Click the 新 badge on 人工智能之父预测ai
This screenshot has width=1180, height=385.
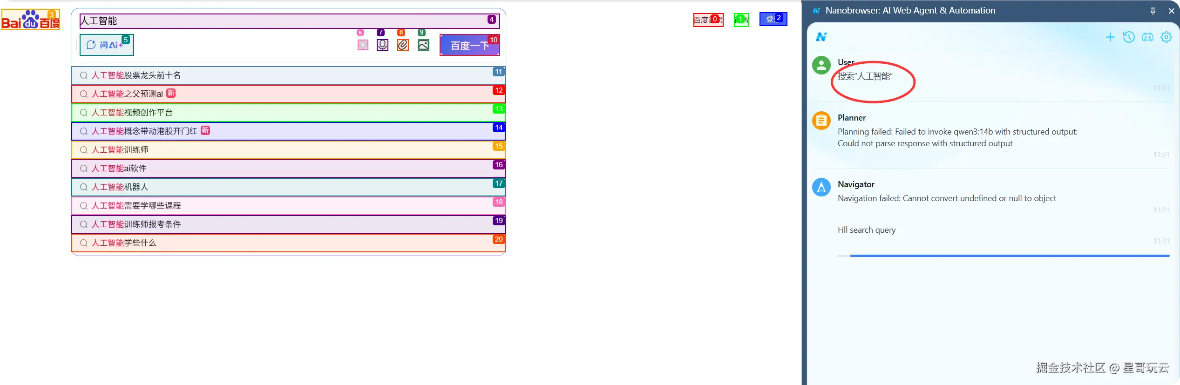pyautogui.click(x=171, y=93)
